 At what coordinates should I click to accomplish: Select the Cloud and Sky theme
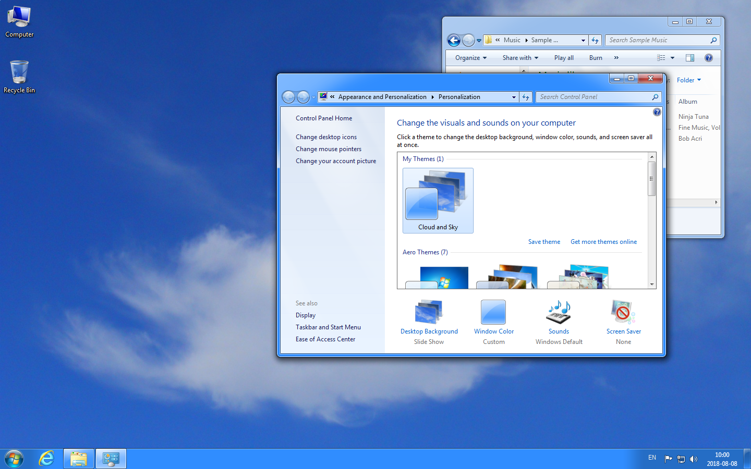(438, 201)
